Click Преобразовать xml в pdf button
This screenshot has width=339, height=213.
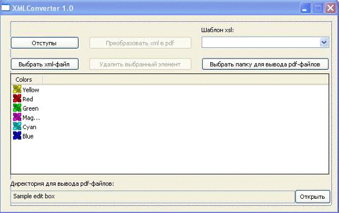point(140,43)
